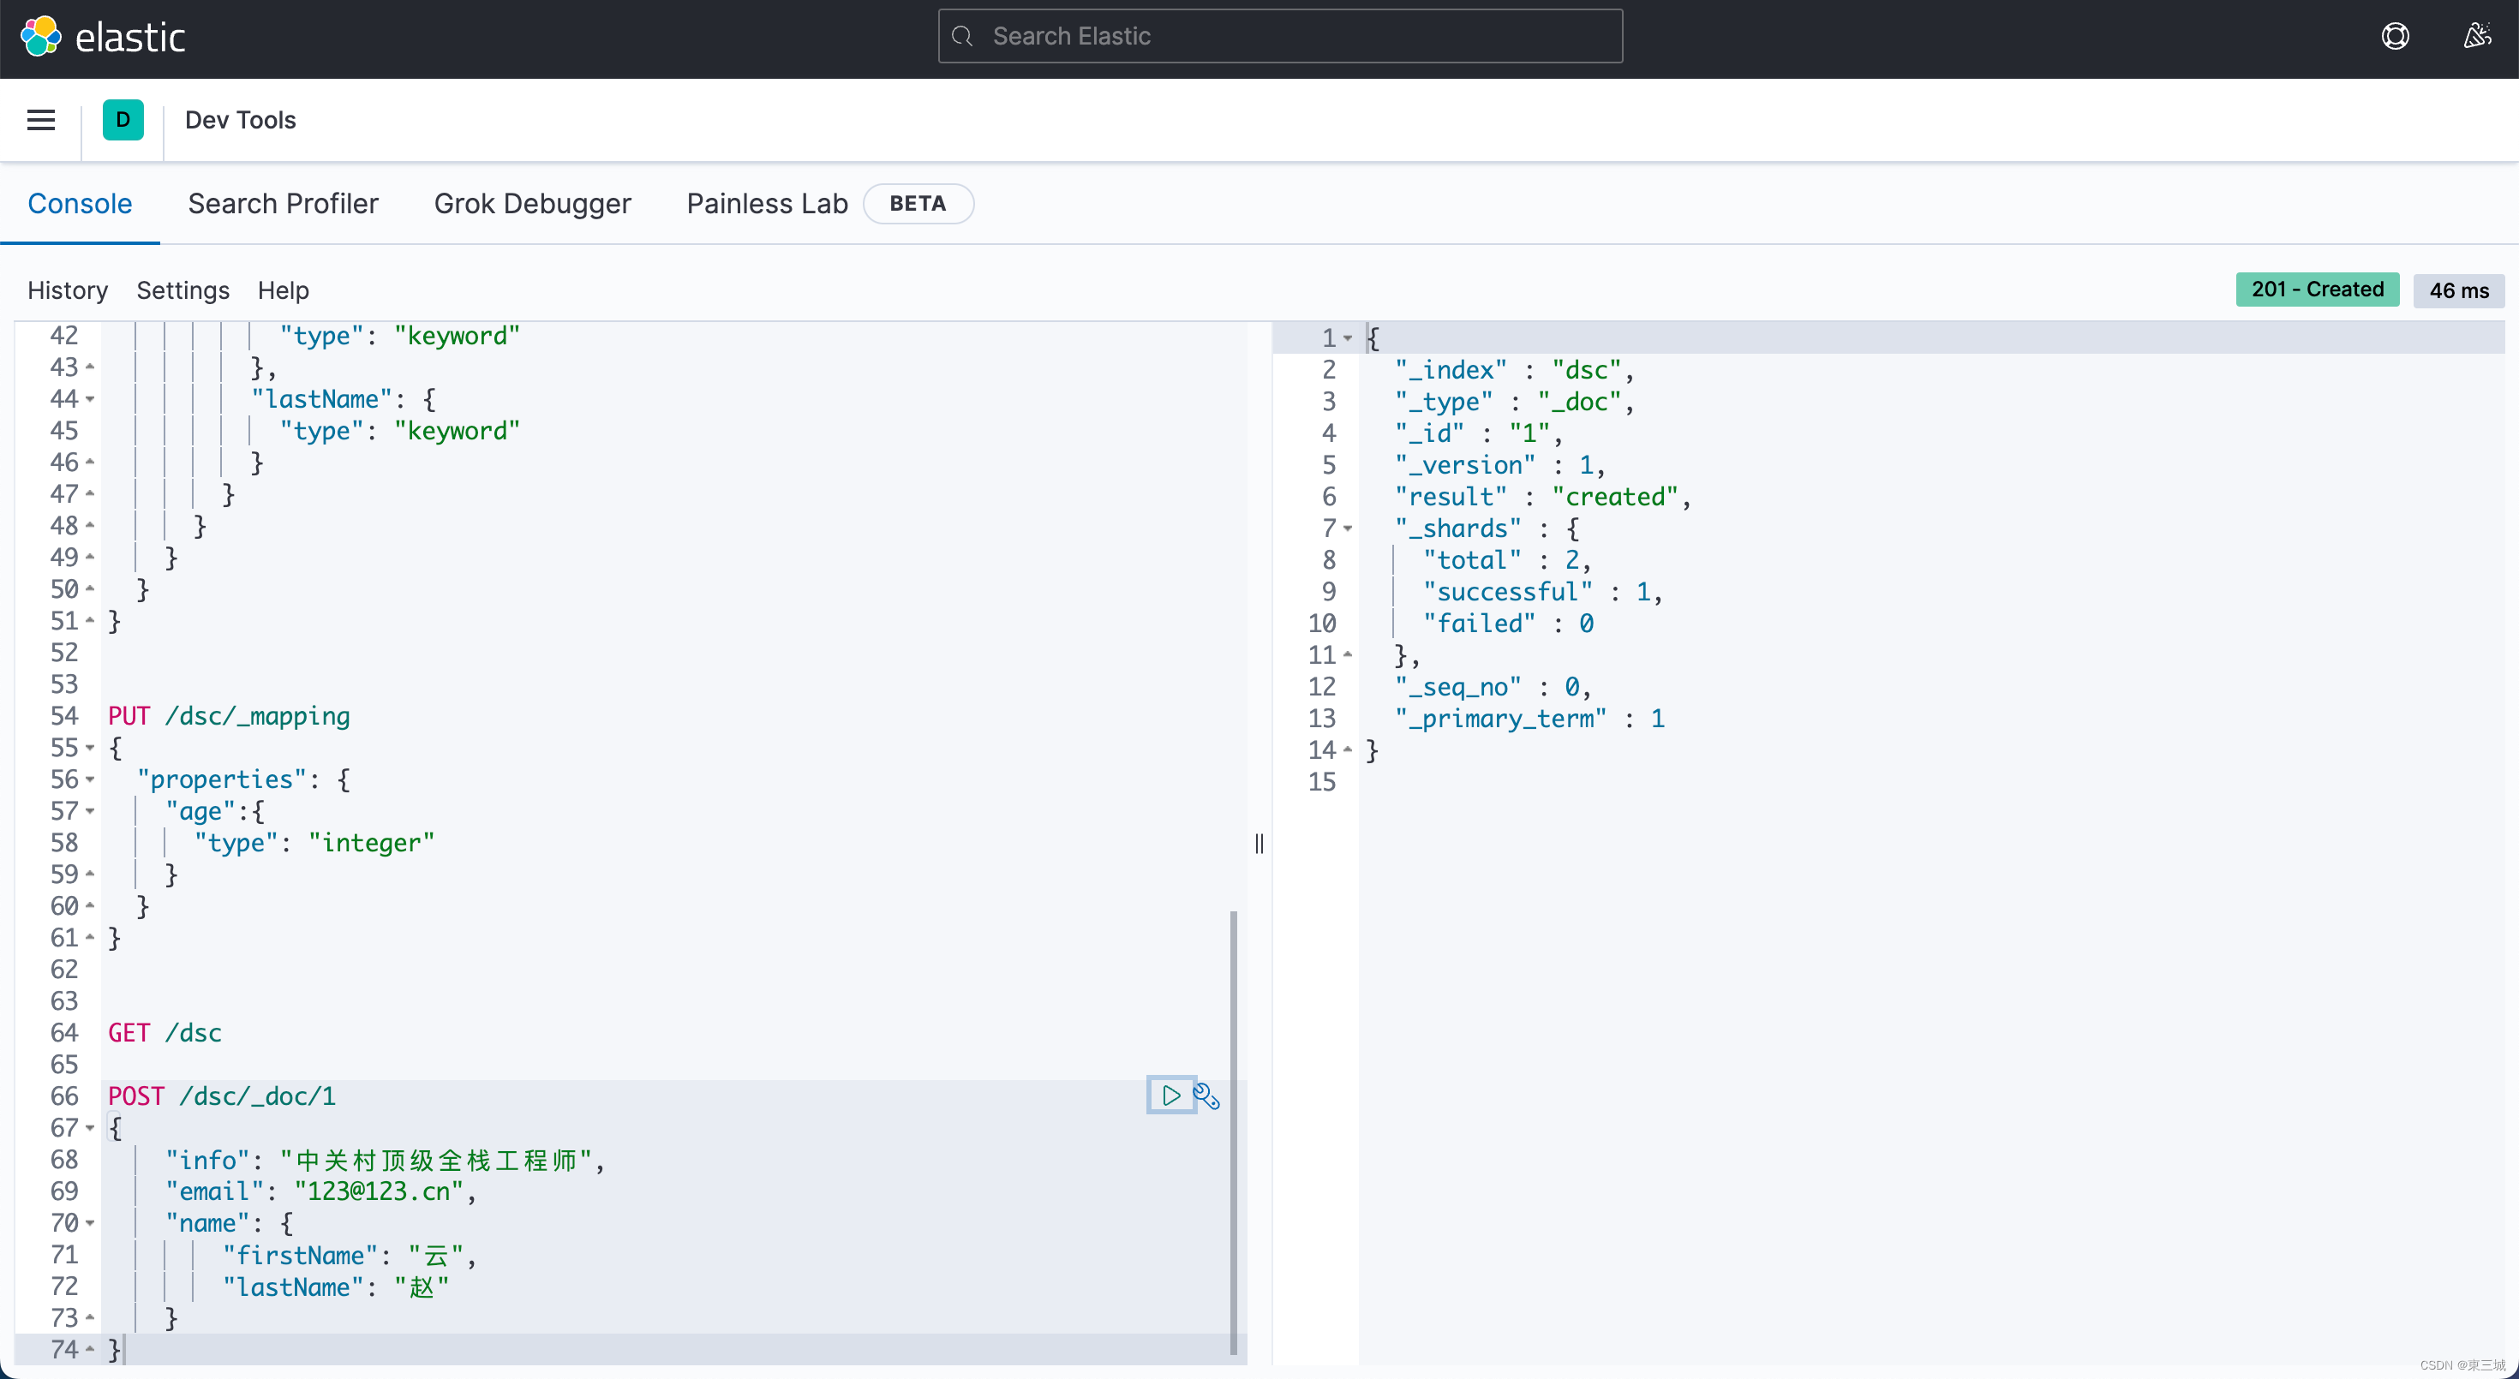Click the "lastName": "赵" line
Viewport: 2519px width, 1379px height.
tap(335, 1287)
